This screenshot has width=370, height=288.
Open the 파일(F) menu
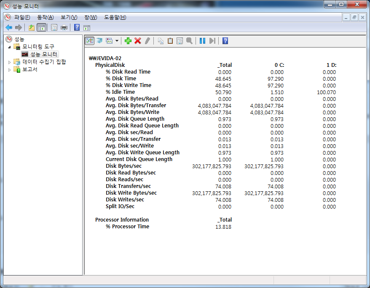tap(22, 17)
